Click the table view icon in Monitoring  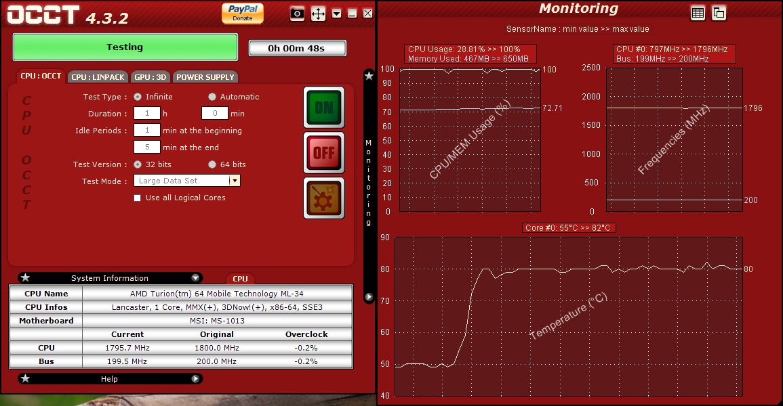tap(698, 12)
